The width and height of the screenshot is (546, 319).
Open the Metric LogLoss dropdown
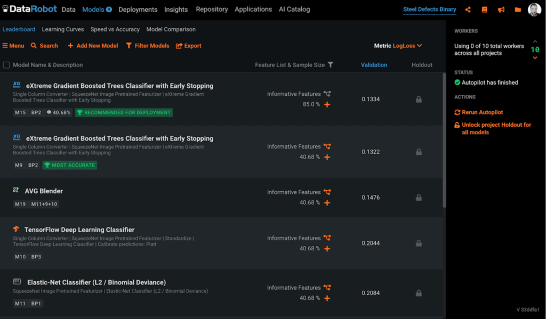pos(398,46)
